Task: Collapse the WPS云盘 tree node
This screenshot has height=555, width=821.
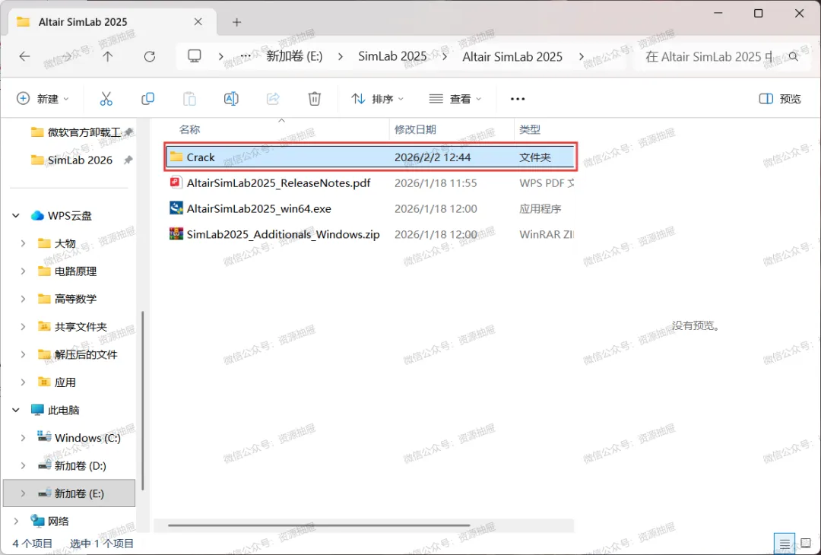Action: pos(16,216)
